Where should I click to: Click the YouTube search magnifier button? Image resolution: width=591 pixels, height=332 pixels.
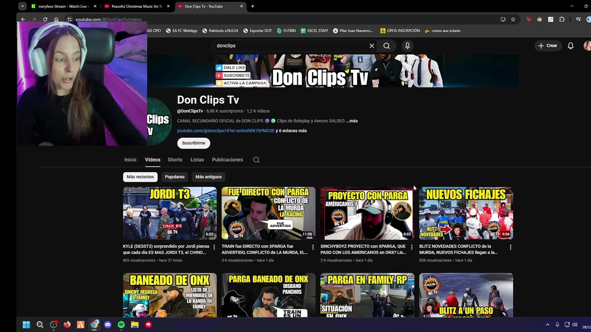pos(386,46)
